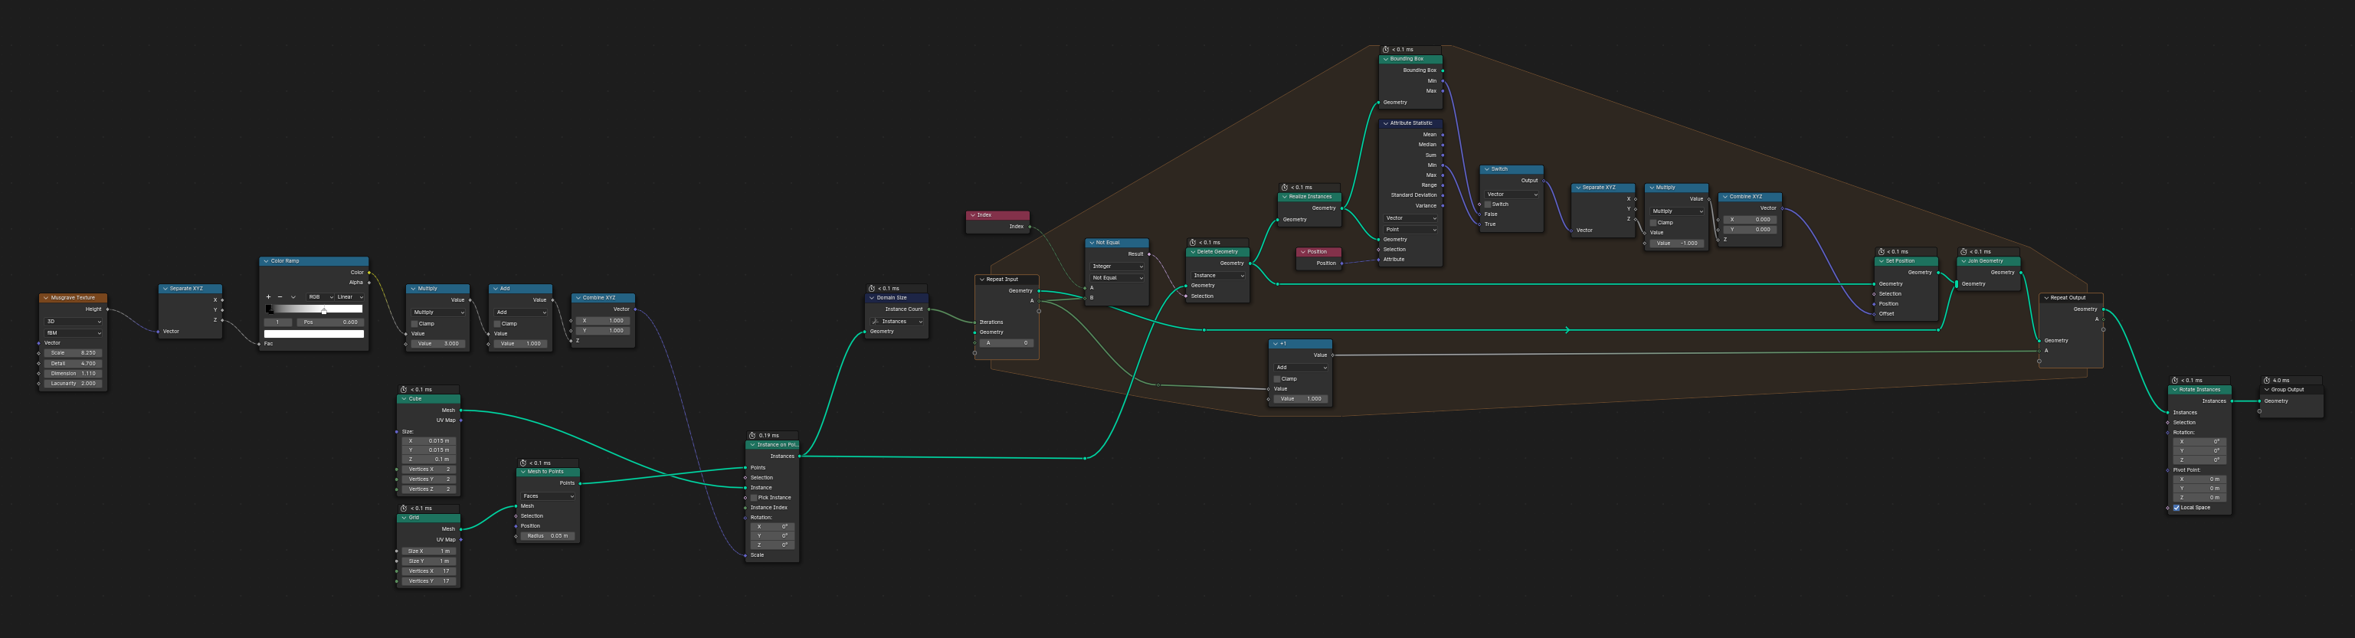Open the Linear interpolation dropdown in Color Ramp
The height and width of the screenshot is (638, 2355).
349,297
